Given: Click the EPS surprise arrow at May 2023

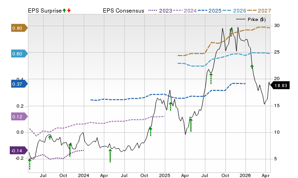Looking at the screenshot, I should (x=30, y=164).
